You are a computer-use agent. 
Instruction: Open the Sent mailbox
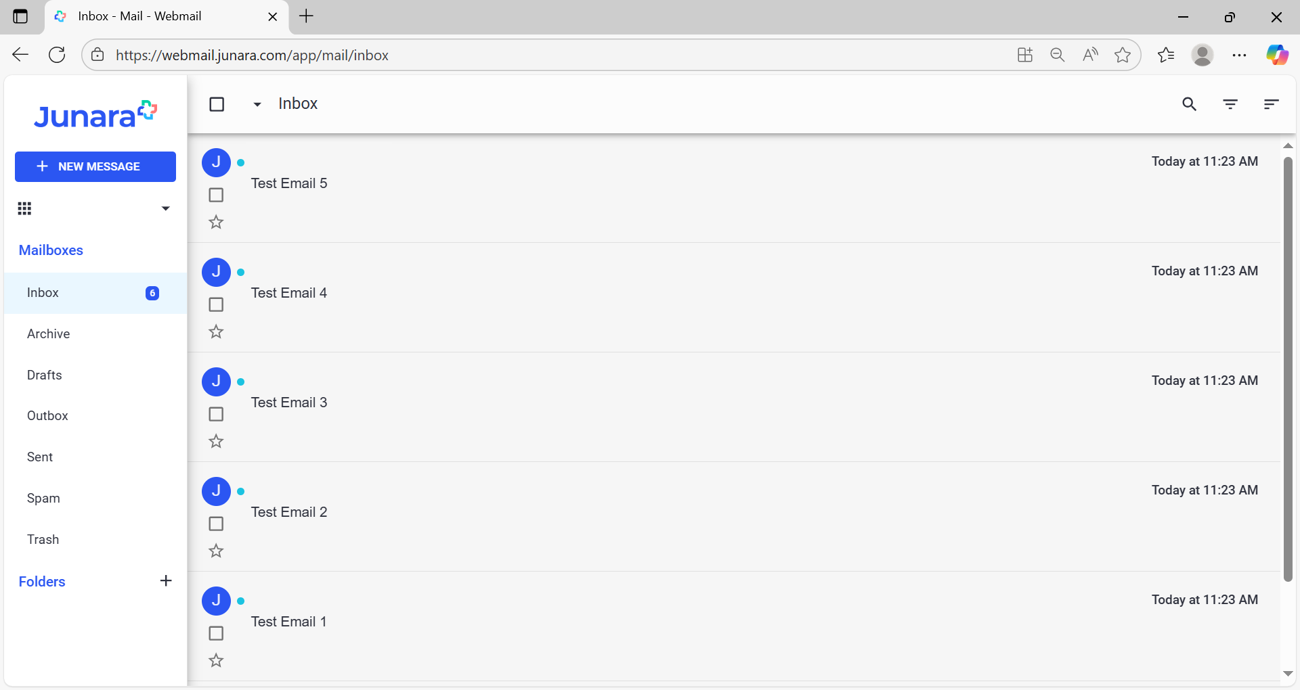tap(95, 457)
